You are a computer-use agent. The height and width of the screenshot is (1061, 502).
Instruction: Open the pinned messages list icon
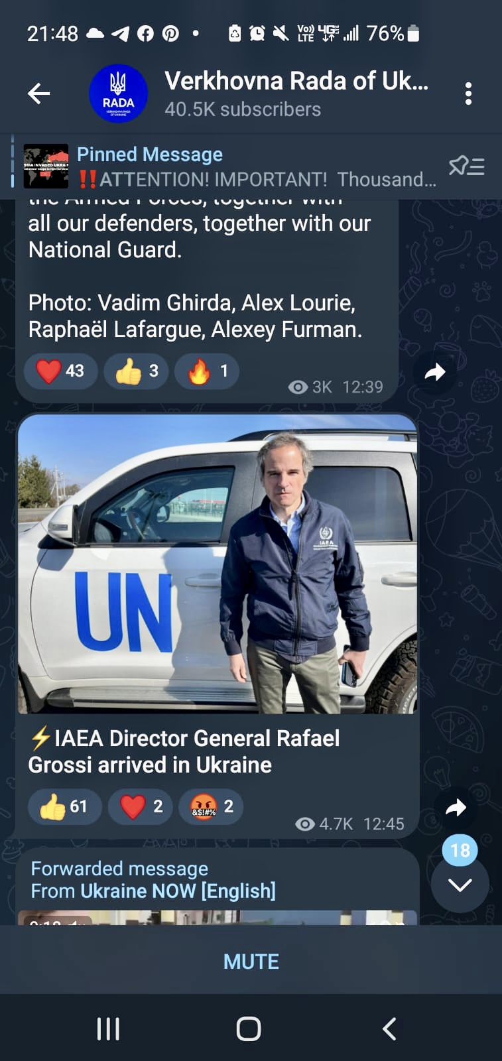tap(466, 166)
